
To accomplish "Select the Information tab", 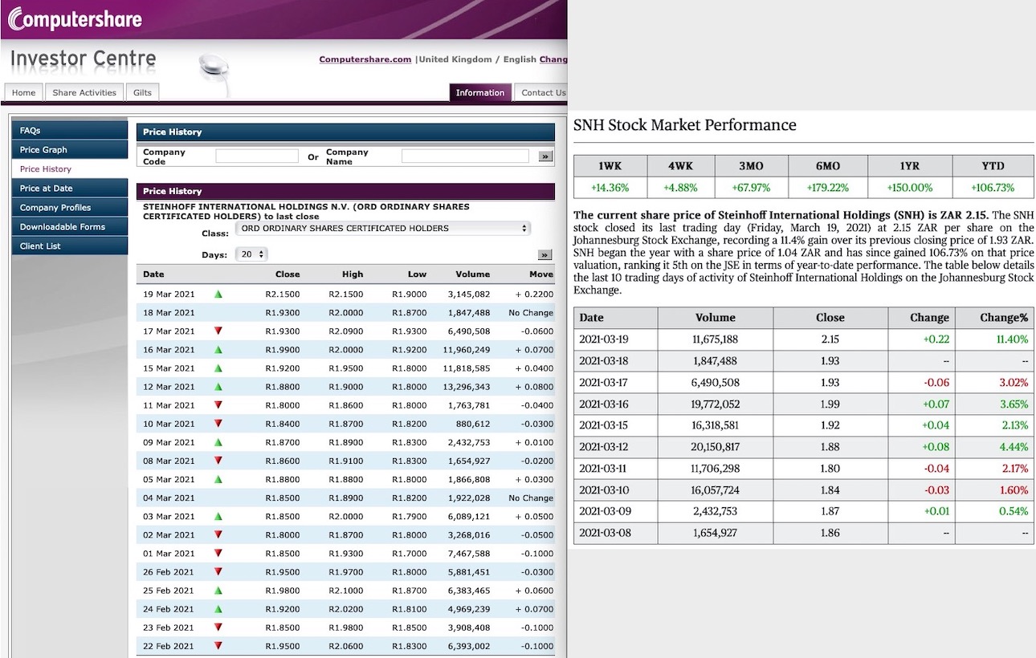I will click(479, 92).
